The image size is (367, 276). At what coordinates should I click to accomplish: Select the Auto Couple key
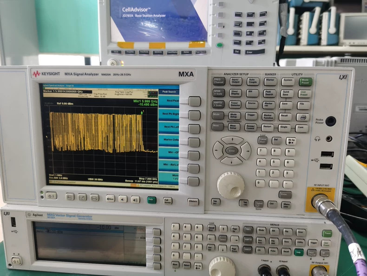point(253,81)
